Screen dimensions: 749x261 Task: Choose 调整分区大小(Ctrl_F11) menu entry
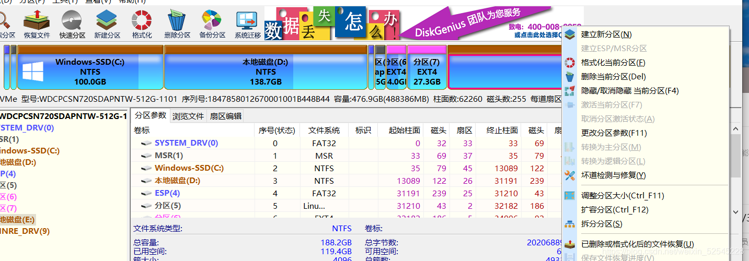[x=623, y=196]
